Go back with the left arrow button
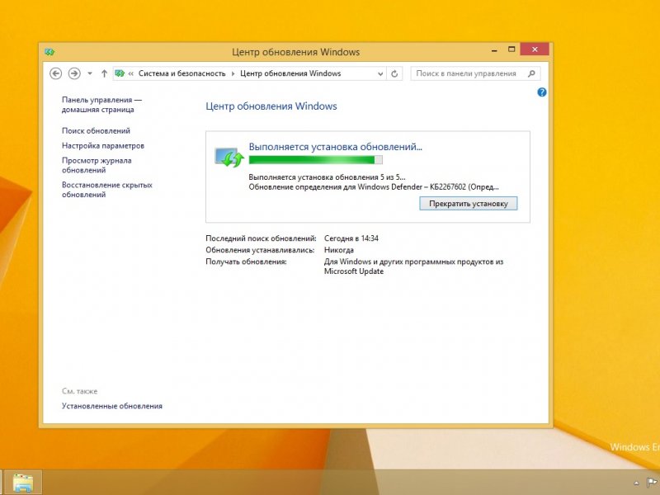660x495 pixels. click(55, 73)
